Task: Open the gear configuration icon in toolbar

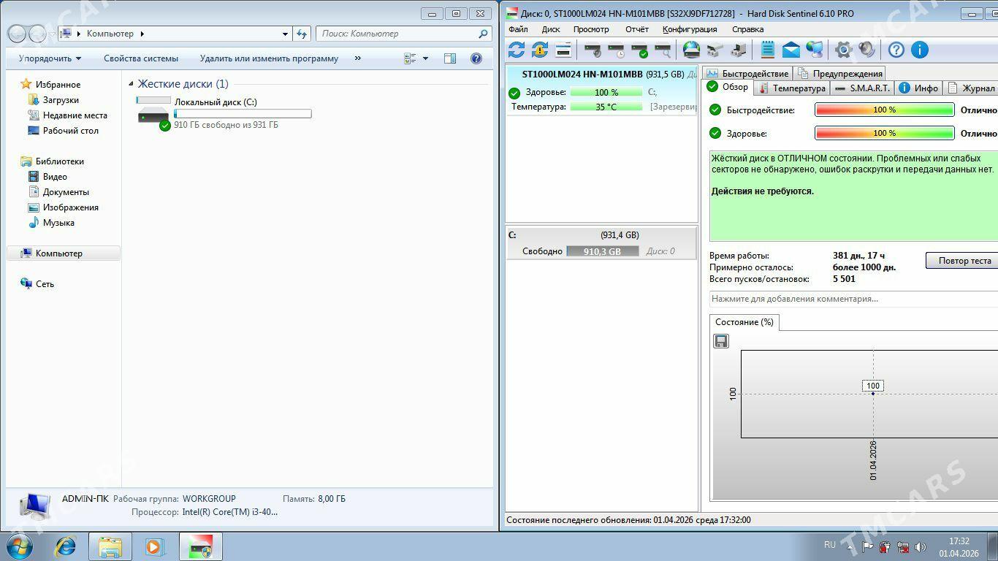Action: point(843,50)
